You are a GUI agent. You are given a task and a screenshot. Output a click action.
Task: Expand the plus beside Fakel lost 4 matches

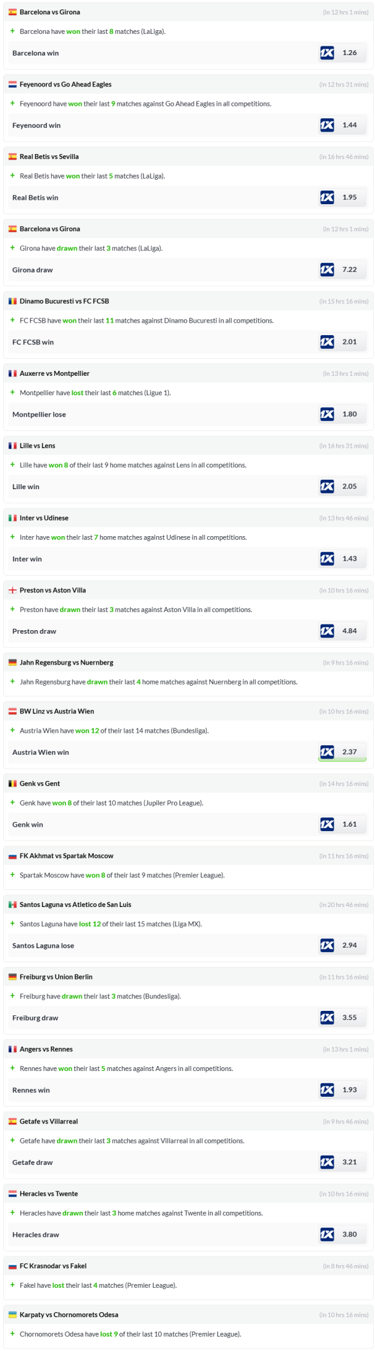tap(12, 1285)
